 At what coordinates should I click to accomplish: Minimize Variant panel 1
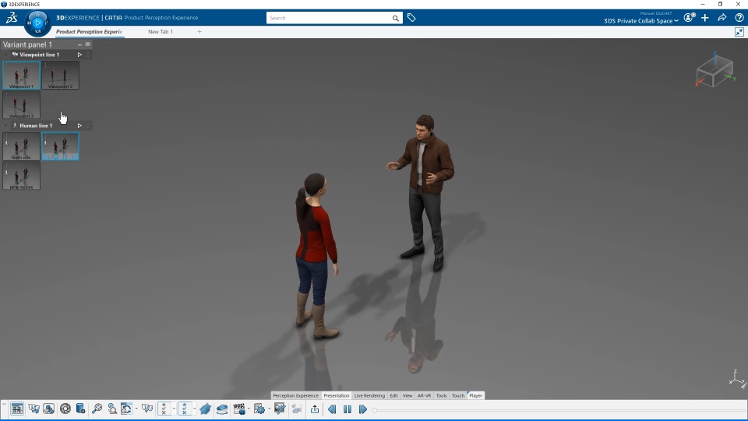point(79,44)
